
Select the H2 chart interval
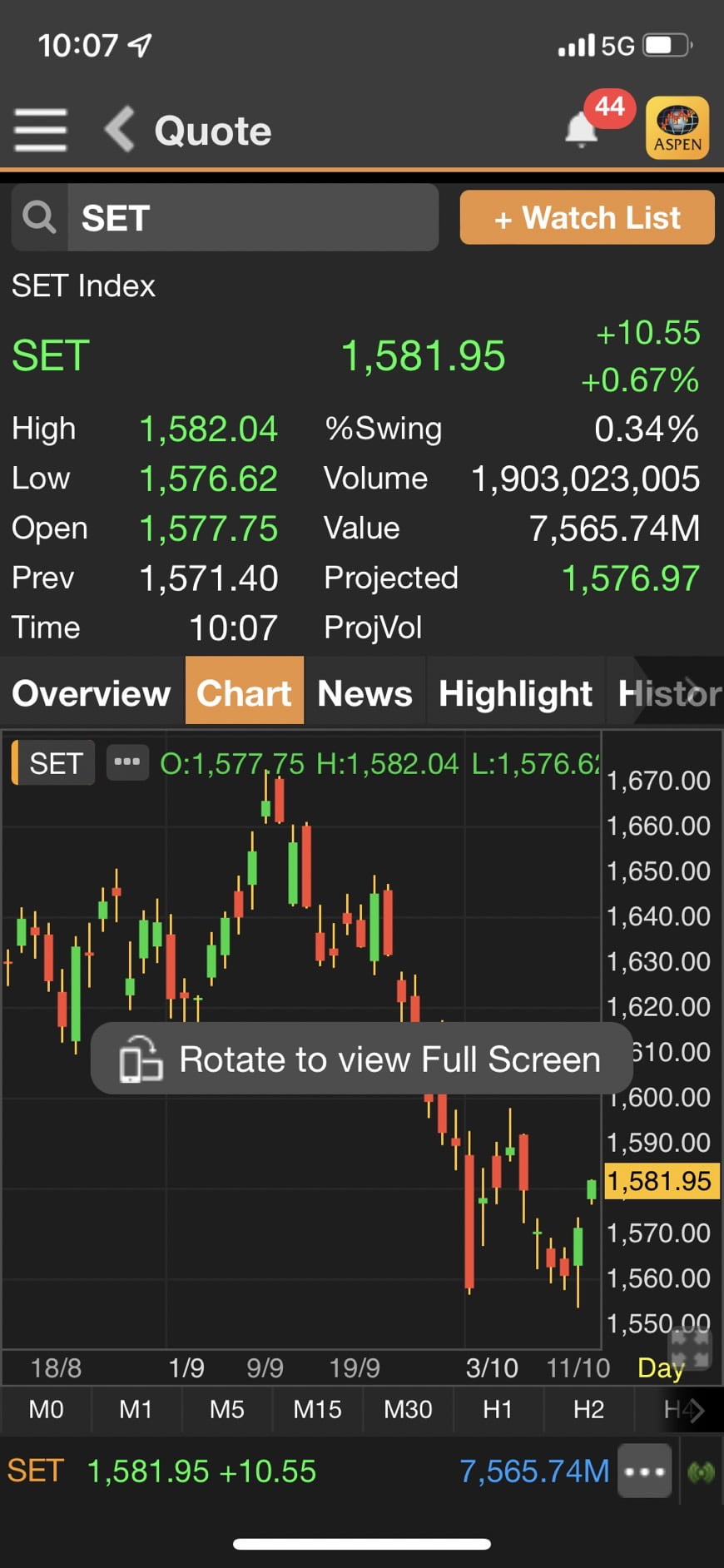pos(588,1409)
